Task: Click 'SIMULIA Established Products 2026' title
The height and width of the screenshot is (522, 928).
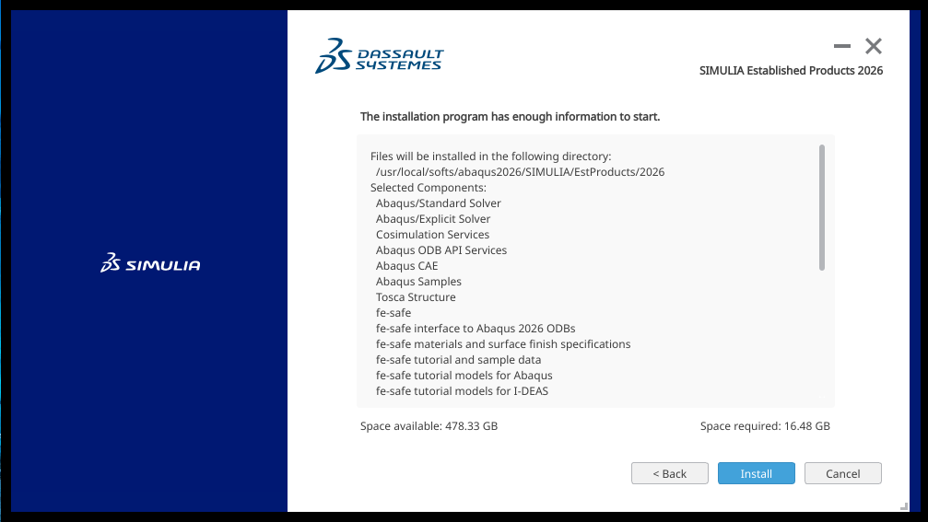Action: click(791, 71)
